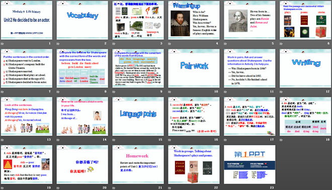Click the animation star icon under slide 17
Image resolution: width=332 pixels, height=190 pixels.
point(225,140)
